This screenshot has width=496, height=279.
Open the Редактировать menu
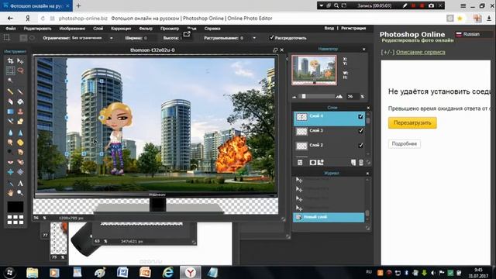click(x=37, y=29)
